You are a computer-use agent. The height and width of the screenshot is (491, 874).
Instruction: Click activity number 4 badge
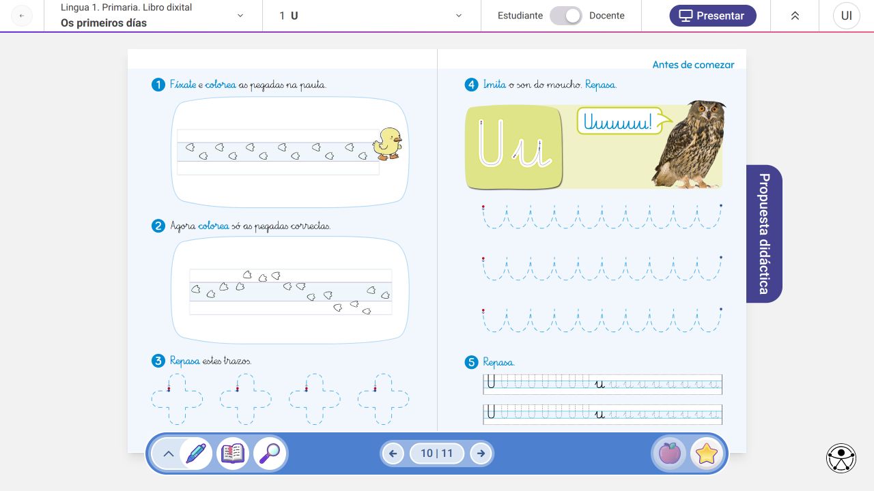[x=471, y=85]
